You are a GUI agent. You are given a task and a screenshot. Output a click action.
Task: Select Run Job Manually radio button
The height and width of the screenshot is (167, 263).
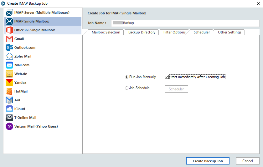[126, 77]
